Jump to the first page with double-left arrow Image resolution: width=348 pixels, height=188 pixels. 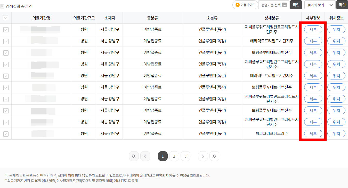coord(134,156)
